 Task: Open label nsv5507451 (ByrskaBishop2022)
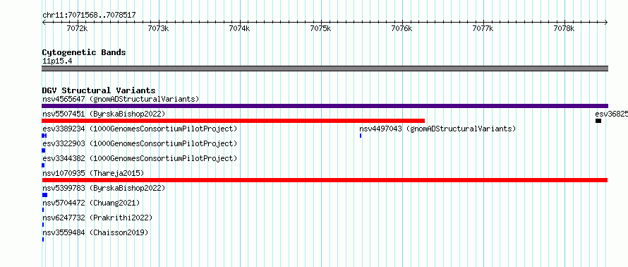[104, 114]
